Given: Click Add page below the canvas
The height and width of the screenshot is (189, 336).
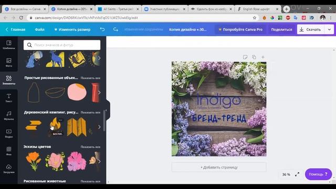Looking at the screenshot, I should coord(219,167).
